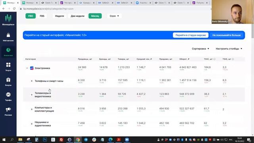Click Не показывайте больше button
254x143 pixels.
[227, 35]
